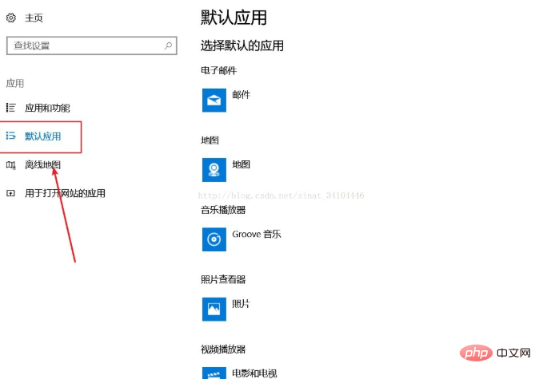Click the 地图 maps app icon
Screen dimensions: 539x379
click(x=214, y=170)
